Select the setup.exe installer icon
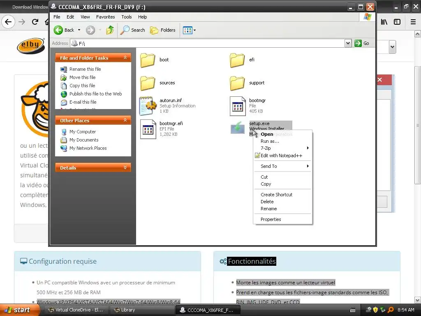The height and width of the screenshot is (316, 421). 238,128
